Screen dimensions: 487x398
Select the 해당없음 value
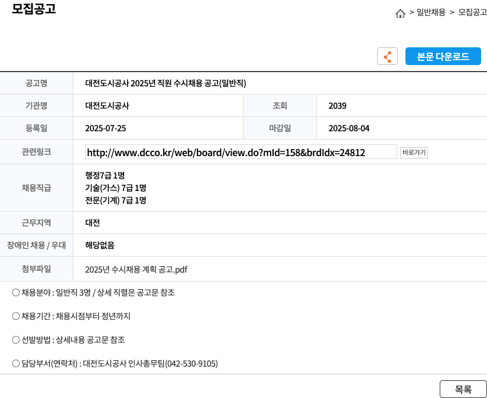coord(100,245)
